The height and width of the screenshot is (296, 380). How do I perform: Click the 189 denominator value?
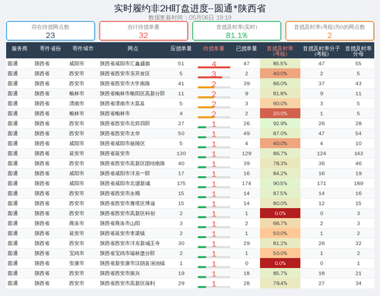tap(359, 184)
